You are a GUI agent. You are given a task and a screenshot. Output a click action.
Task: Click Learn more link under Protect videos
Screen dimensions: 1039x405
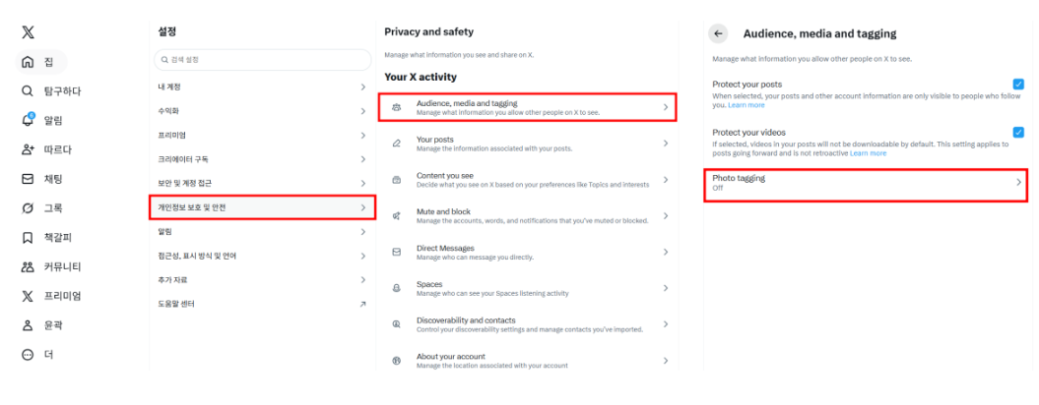coord(868,153)
